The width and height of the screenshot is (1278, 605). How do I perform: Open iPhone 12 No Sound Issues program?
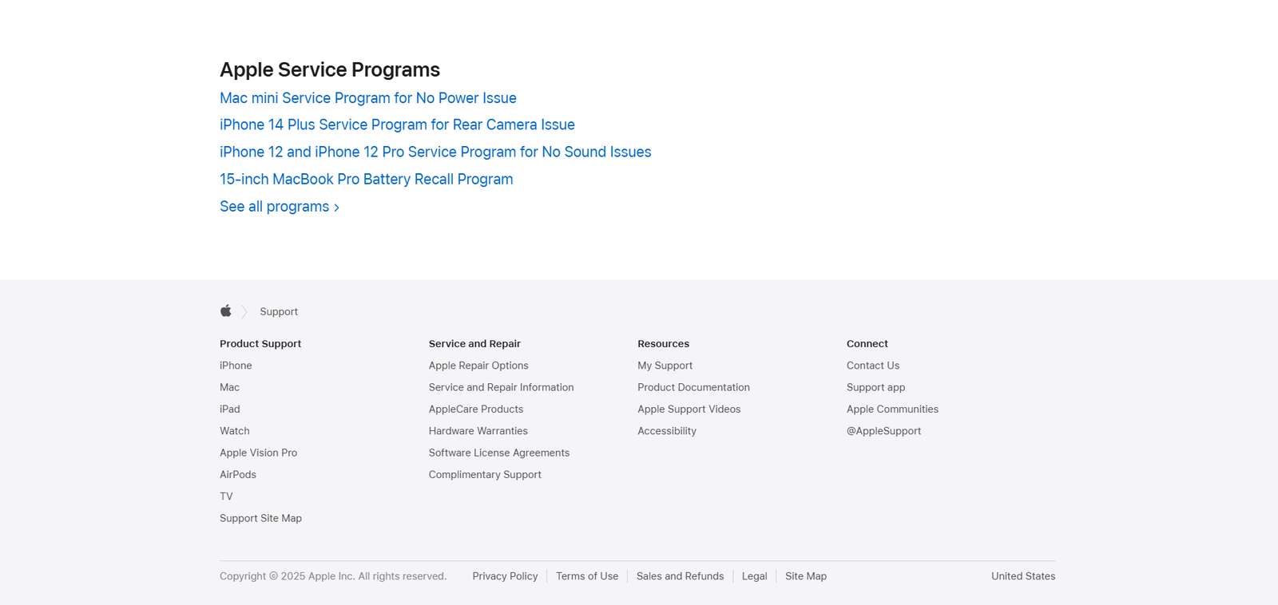435,152
